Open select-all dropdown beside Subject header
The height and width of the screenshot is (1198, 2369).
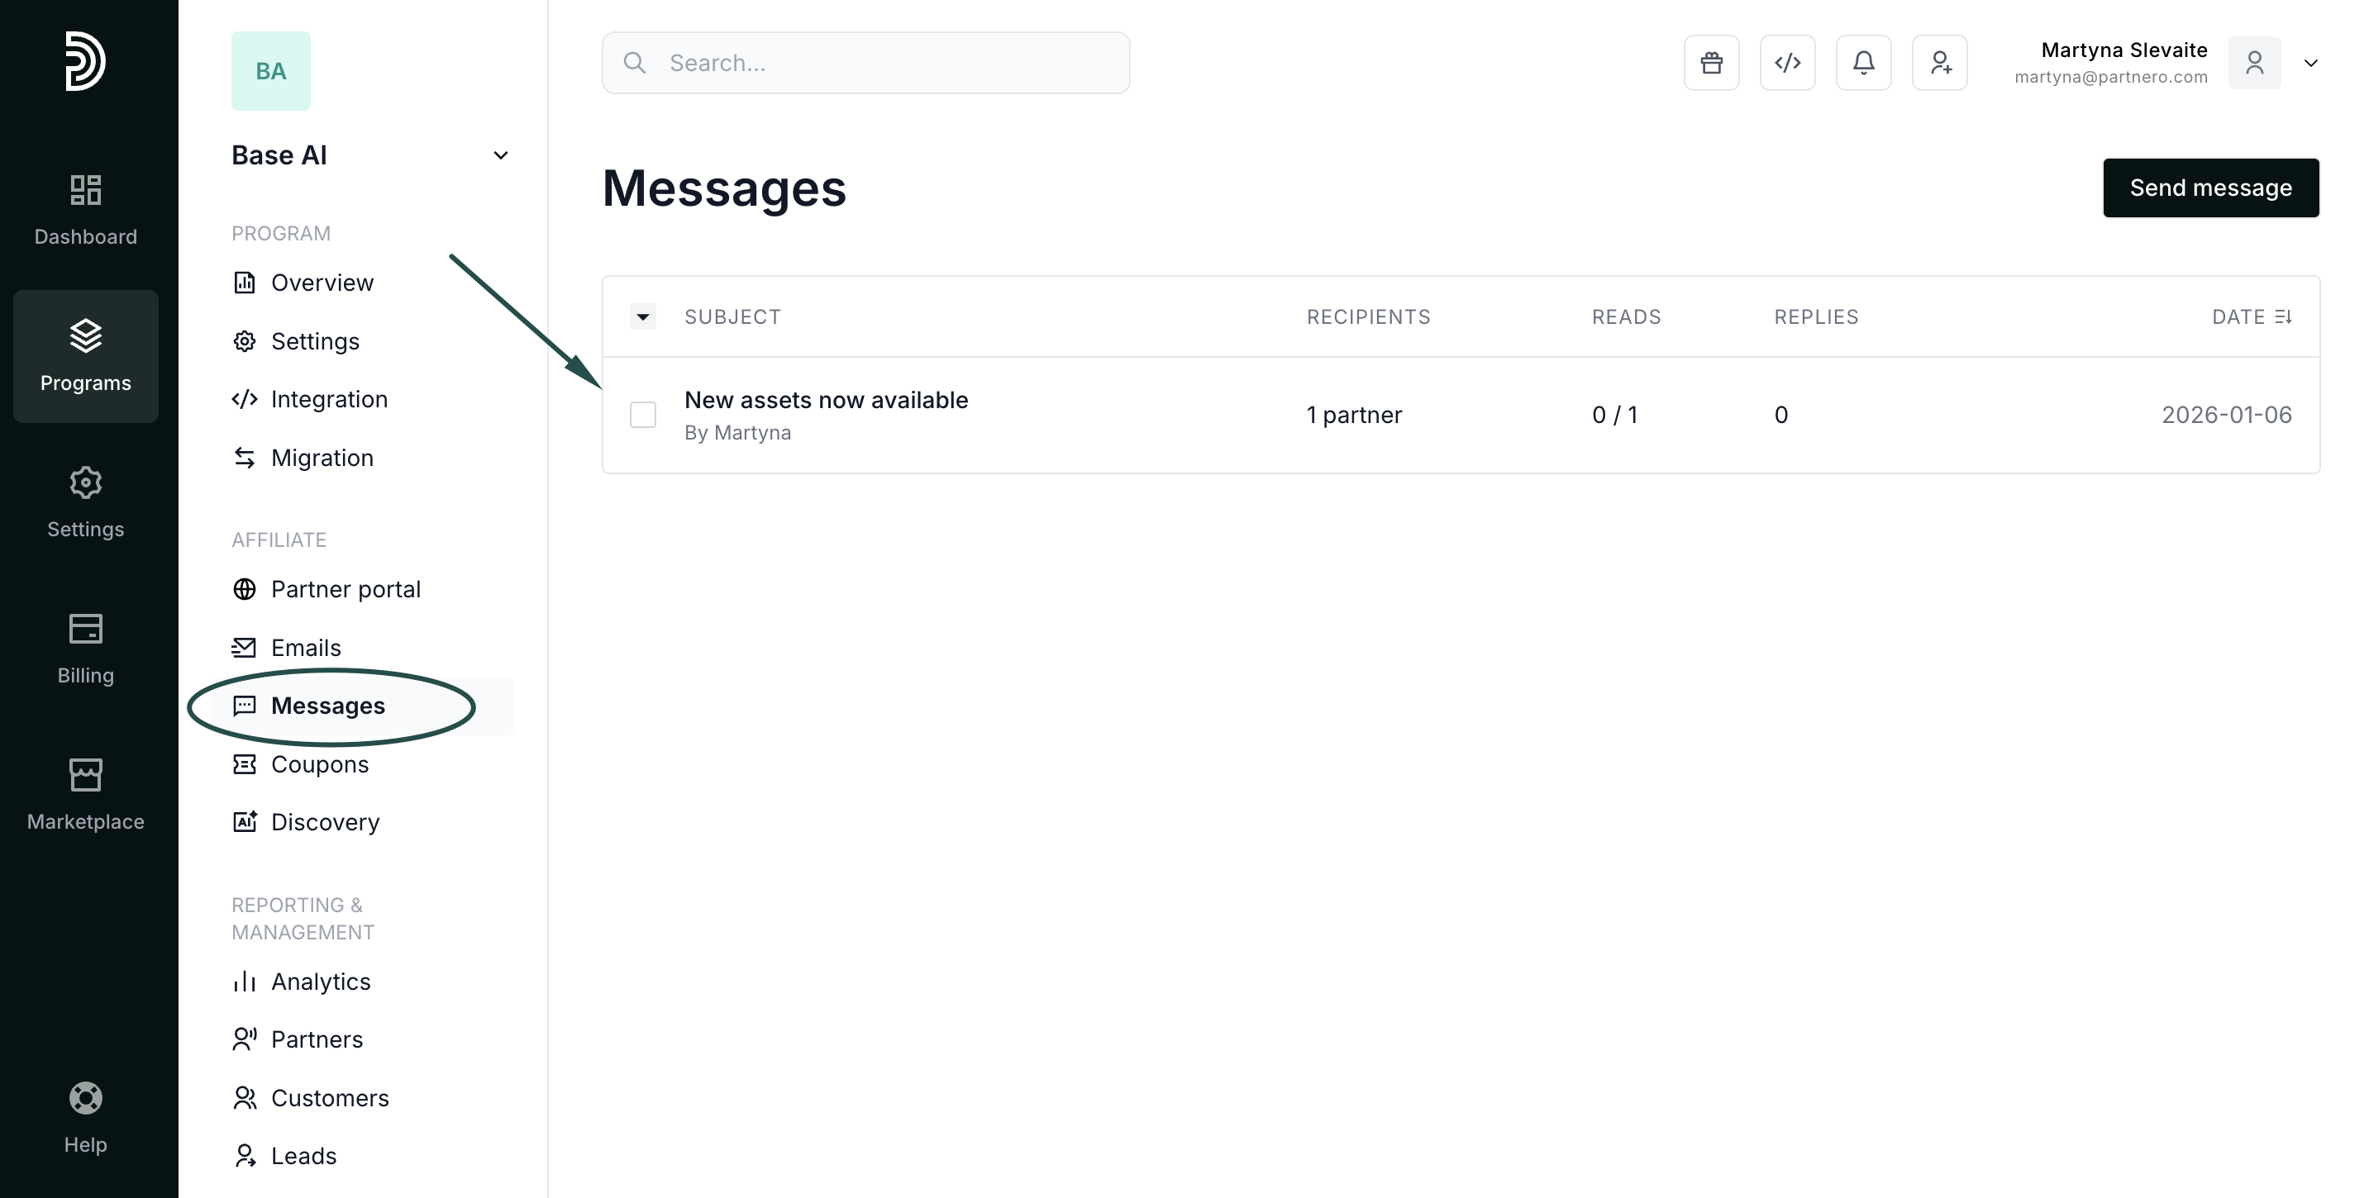(x=643, y=316)
